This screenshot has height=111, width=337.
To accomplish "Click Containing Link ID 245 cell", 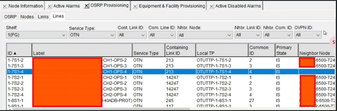I will (180, 101).
